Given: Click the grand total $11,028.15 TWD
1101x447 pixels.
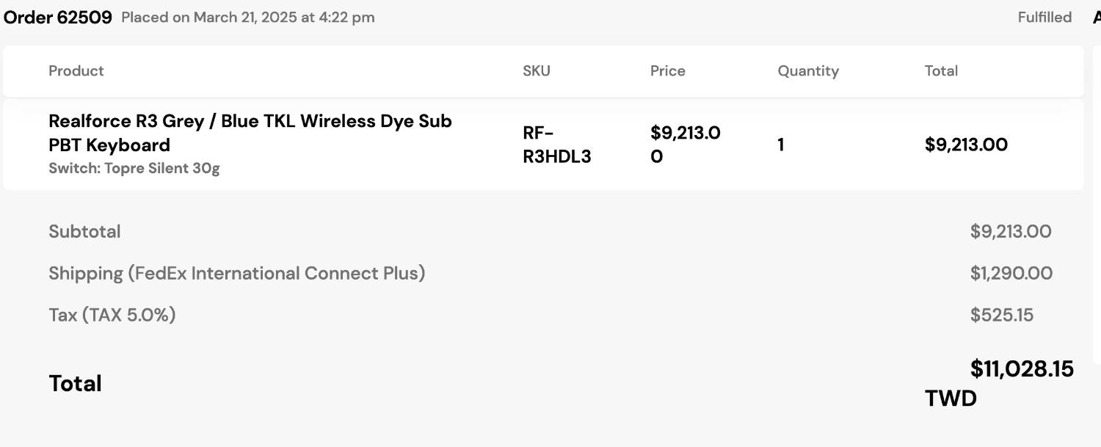Looking at the screenshot, I should [999, 383].
